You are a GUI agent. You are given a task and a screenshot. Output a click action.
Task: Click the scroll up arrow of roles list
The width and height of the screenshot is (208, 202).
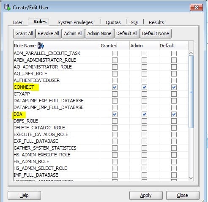[191, 53]
